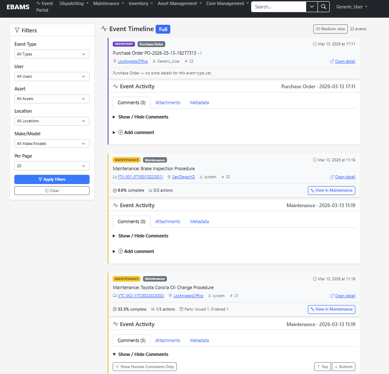389x374 pixels.
Task: Click the Full badge beside Event Timeline
Action: click(163, 29)
